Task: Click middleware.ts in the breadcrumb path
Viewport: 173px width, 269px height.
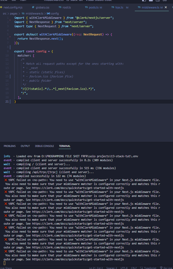Action: point(32,13)
